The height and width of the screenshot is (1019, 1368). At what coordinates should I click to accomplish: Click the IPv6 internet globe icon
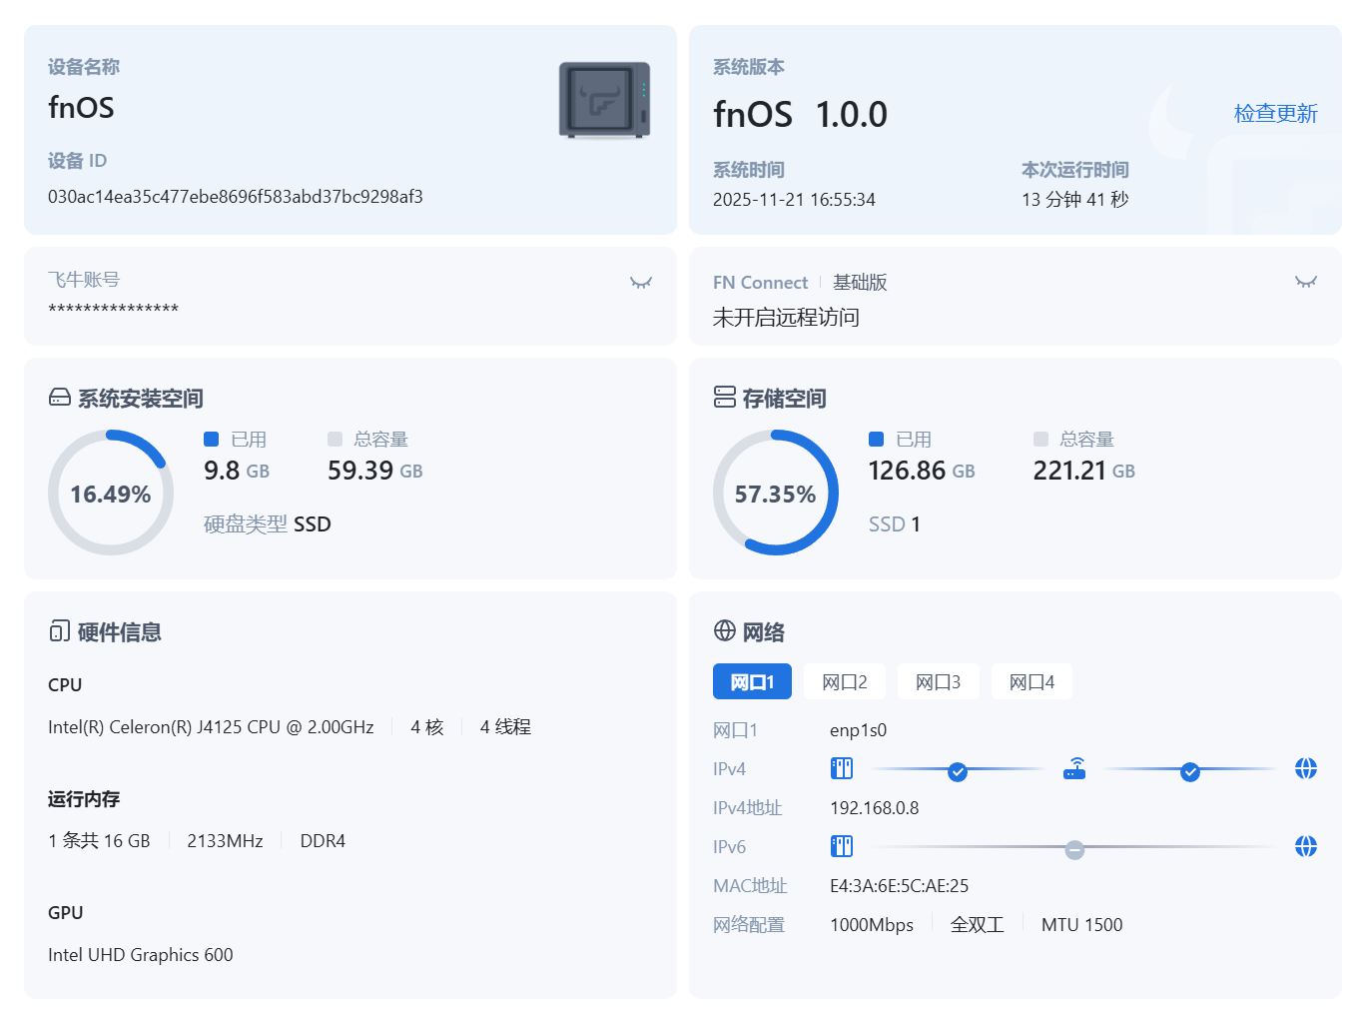(x=1305, y=846)
